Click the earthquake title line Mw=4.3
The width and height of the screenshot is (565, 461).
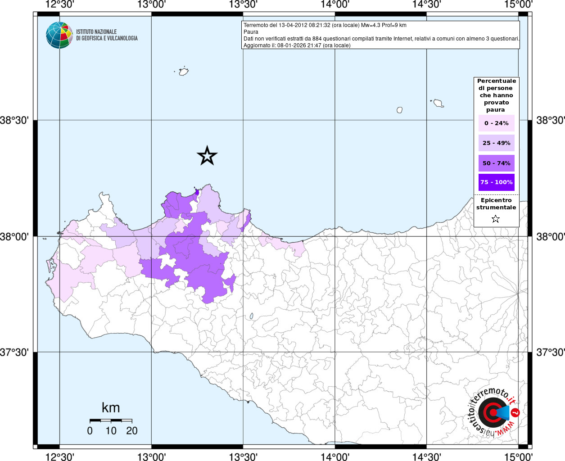pyautogui.click(x=325, y=25)
